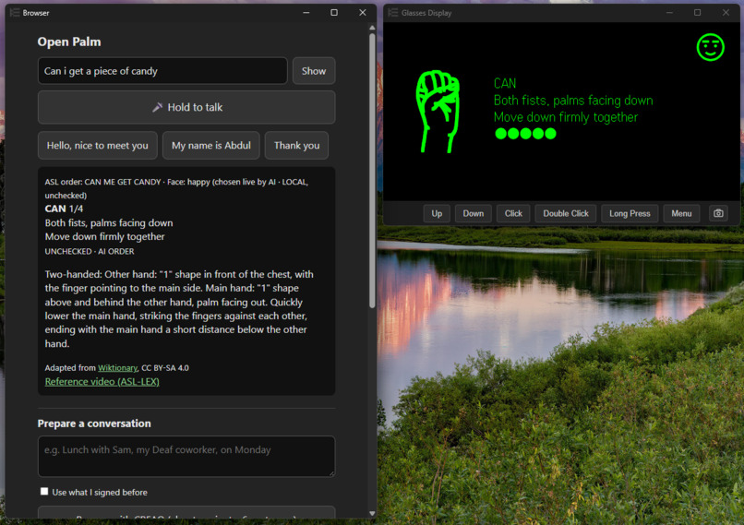Click the green fist hand illustration
The height and width of the screenshot is (525, 744).
pyautogui.click(x=438, y=112)
